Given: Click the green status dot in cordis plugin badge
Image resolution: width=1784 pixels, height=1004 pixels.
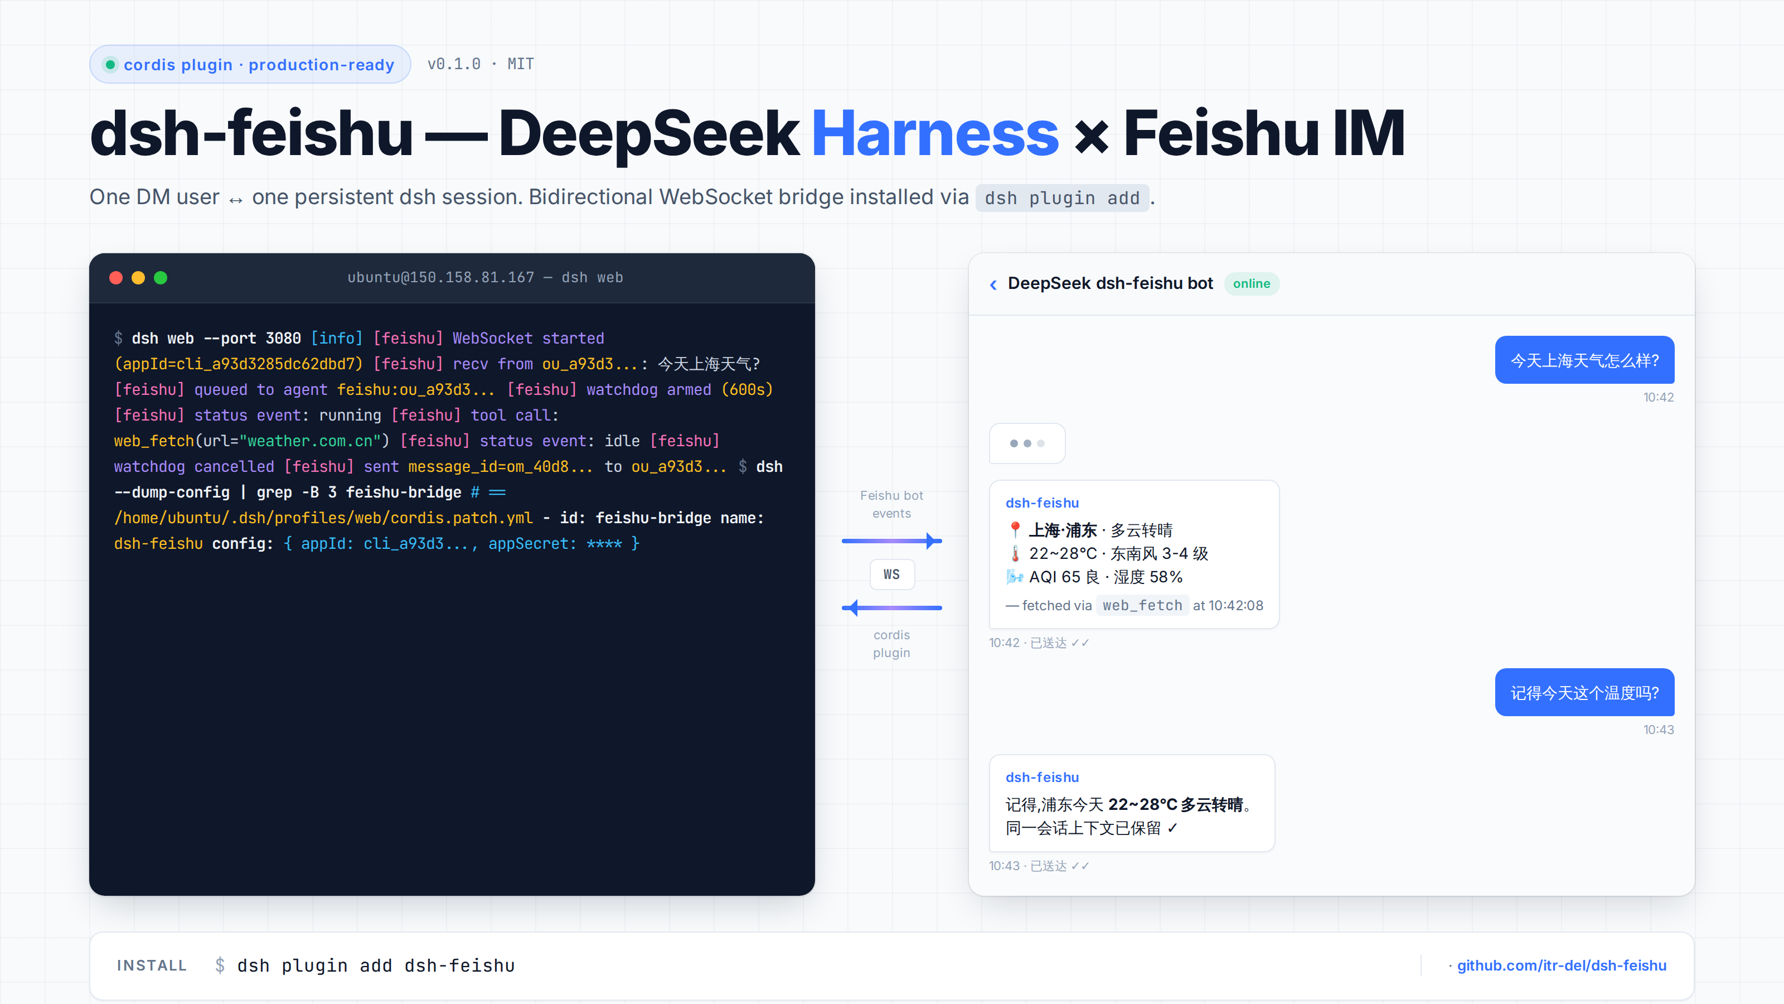Looking at the screenshot, I should point(109,65).
